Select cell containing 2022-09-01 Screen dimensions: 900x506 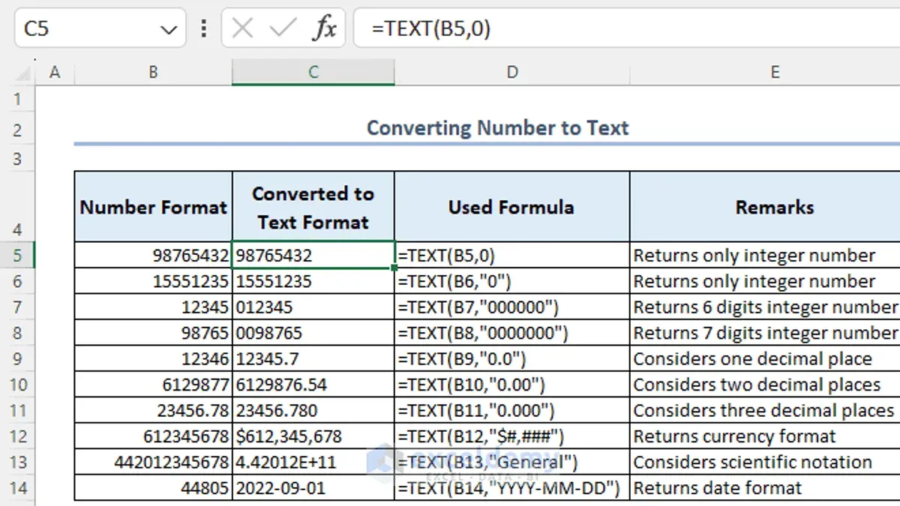[313, 488]
